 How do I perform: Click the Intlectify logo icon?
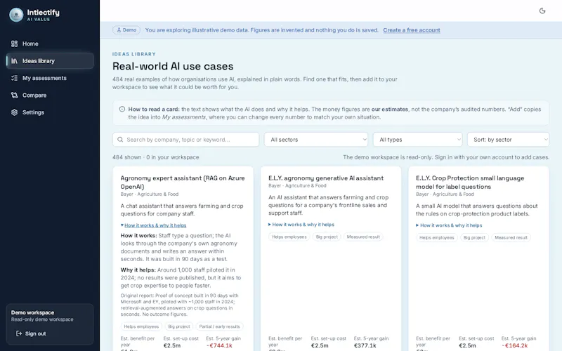point(16,15)
